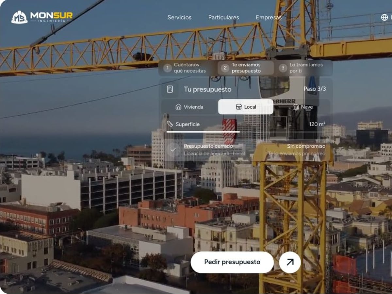Click the 120 m² surface value
Image resolution: width=392 pixels, height=294 pixels.
(317, 124)
